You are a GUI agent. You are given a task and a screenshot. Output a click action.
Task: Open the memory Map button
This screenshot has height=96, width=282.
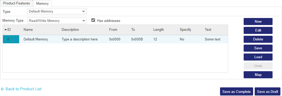[x=258, y=75]
